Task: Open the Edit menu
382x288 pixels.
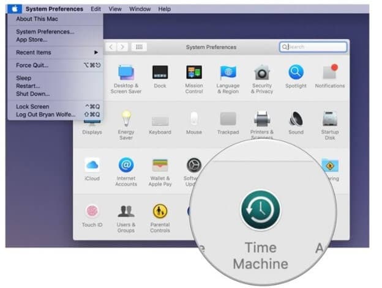Action: pos(95,9)
